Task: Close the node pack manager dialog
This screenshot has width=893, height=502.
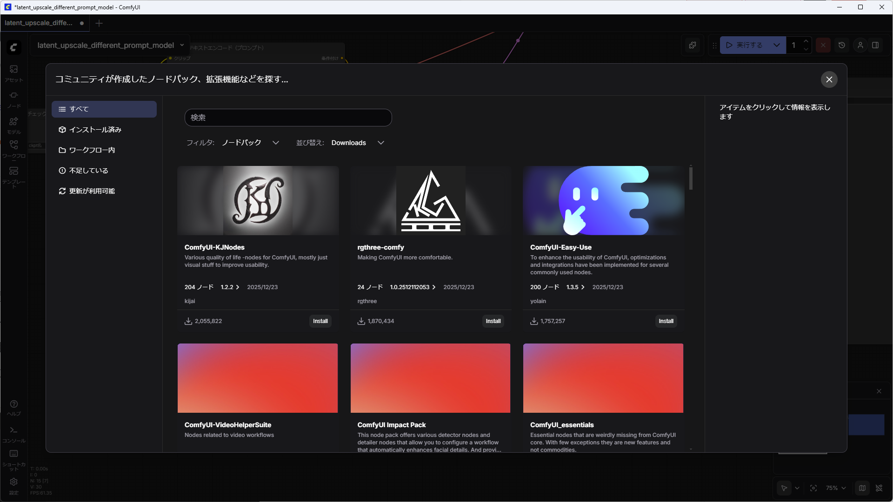Action: tap(829, 79)
